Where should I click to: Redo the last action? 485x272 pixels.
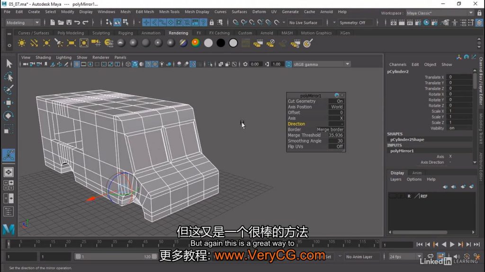pyautogui.click(x=85, y=23)
